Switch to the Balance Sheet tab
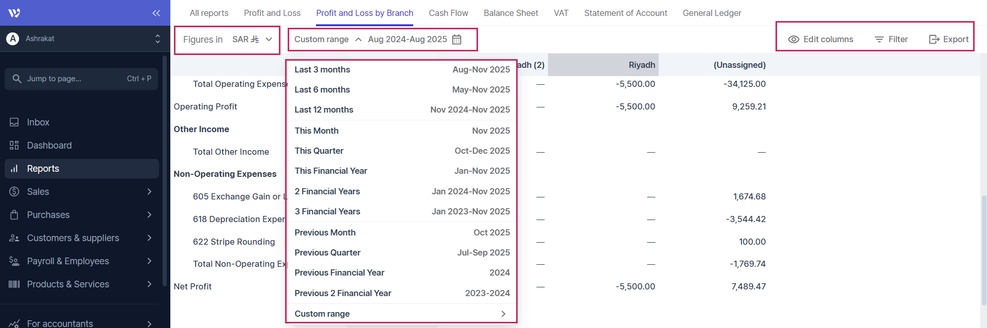987x328 pixels. pos(510,13)
